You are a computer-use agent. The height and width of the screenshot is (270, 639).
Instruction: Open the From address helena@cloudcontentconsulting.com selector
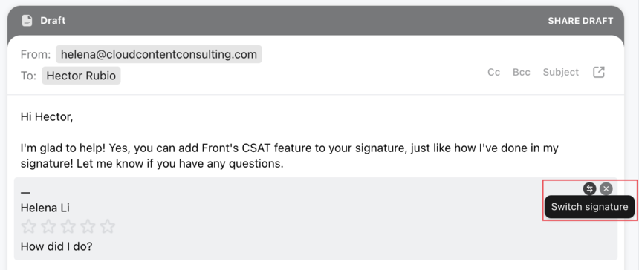159,54
